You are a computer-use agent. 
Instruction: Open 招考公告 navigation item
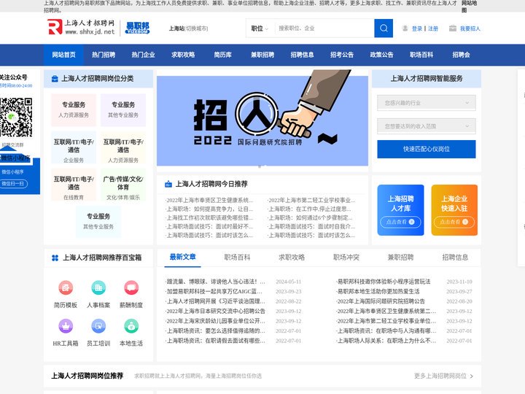pyautogui.click(x=342, y=55)
